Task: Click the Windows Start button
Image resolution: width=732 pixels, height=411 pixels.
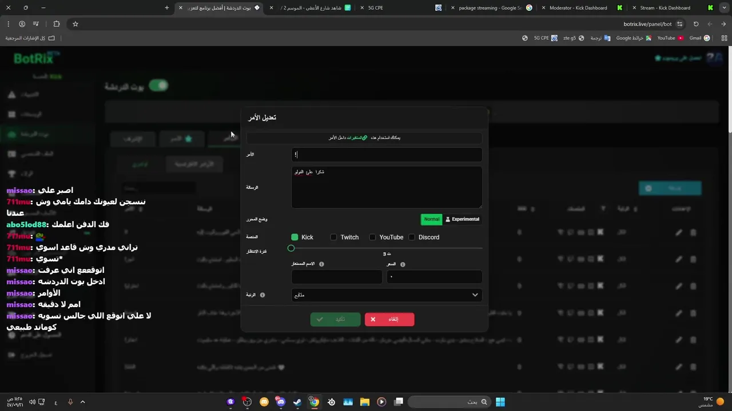Action: pos(500,402)
